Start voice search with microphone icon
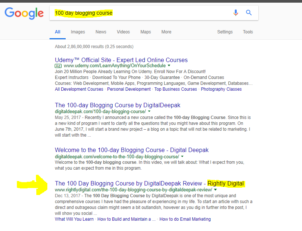 tap(236, 13)
